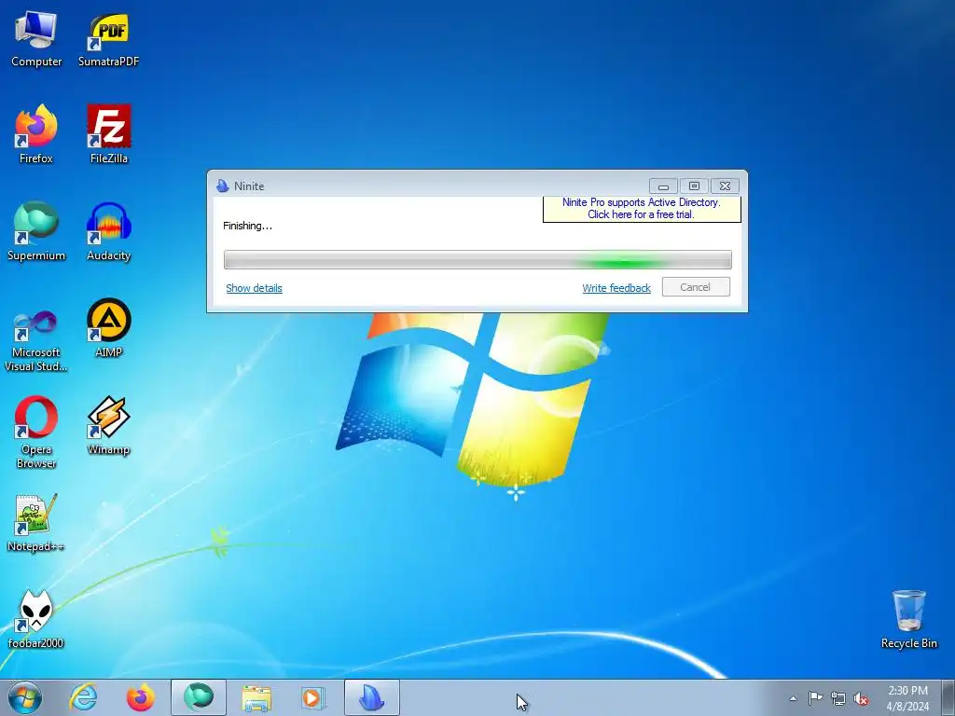
Task: Select the SumatraPDF desktop shortcut
Action: point(108,39)
